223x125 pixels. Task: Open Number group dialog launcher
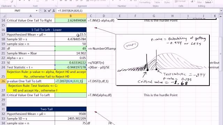click(x=136, y=6)
